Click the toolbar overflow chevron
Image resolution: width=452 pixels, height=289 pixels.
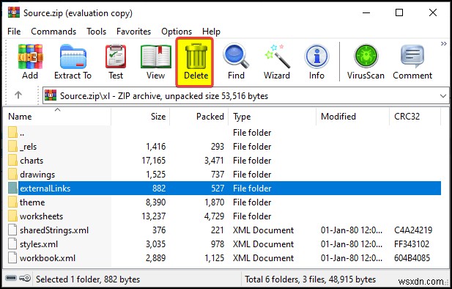[x=444, y=43]
